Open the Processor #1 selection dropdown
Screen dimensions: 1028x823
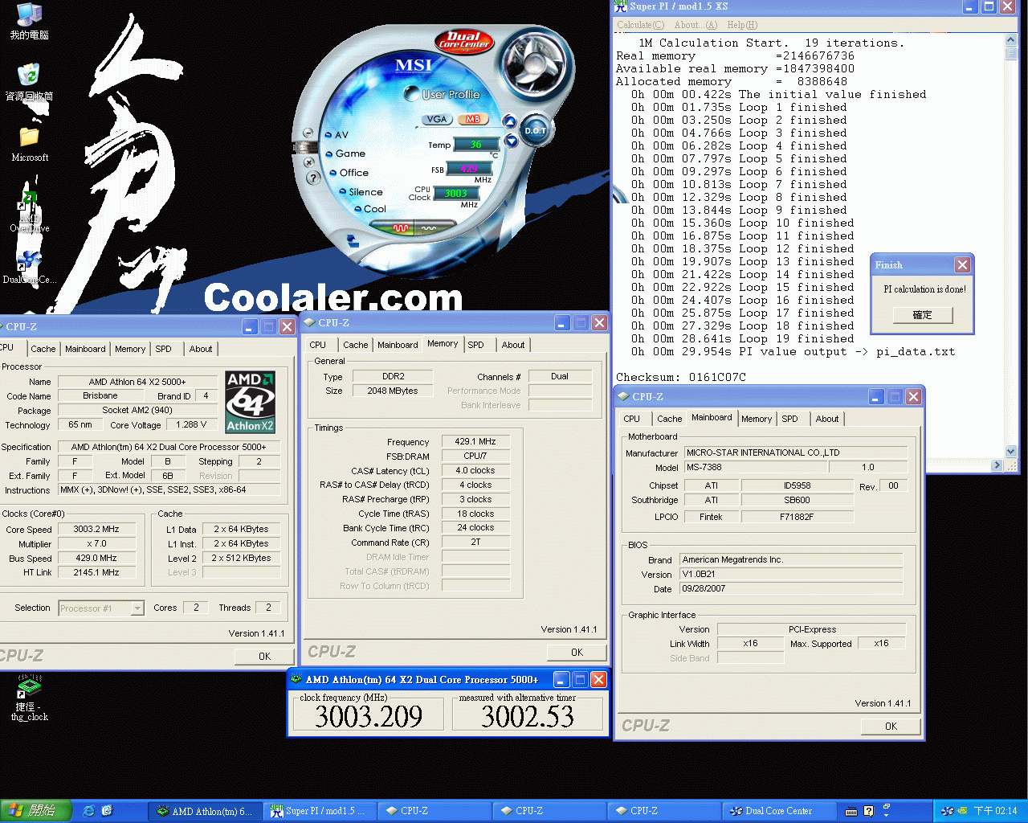tap(137, 608)
